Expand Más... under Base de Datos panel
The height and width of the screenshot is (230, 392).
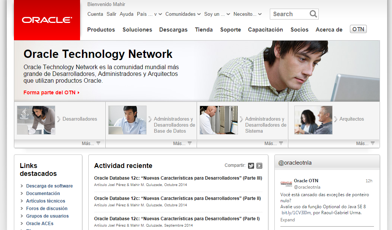183,144
